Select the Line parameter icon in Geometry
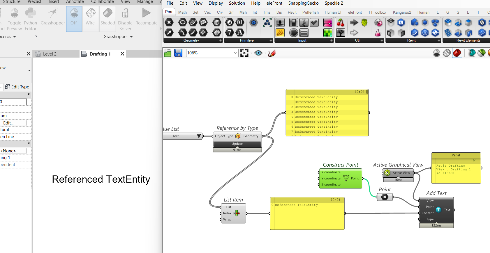 coord(193,33)
